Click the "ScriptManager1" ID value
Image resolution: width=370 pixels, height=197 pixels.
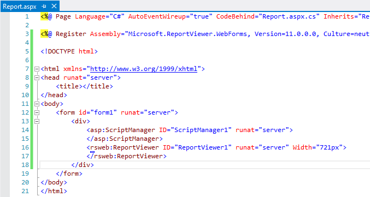tap(201, 130)
